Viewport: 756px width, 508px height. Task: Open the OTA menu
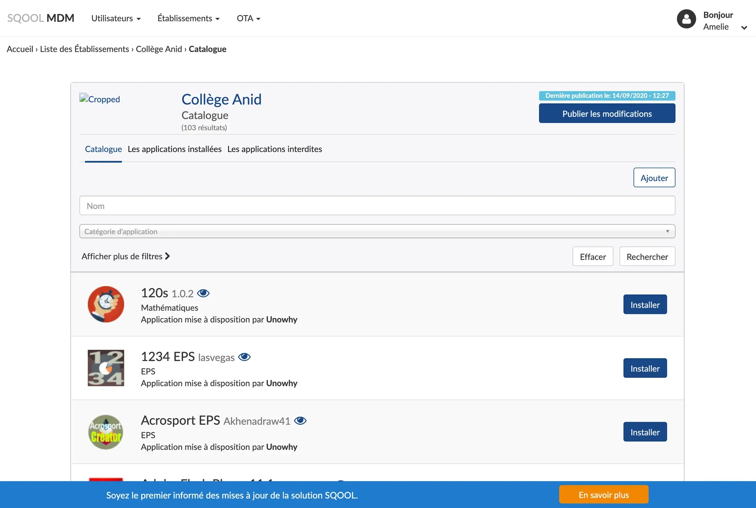248,18
